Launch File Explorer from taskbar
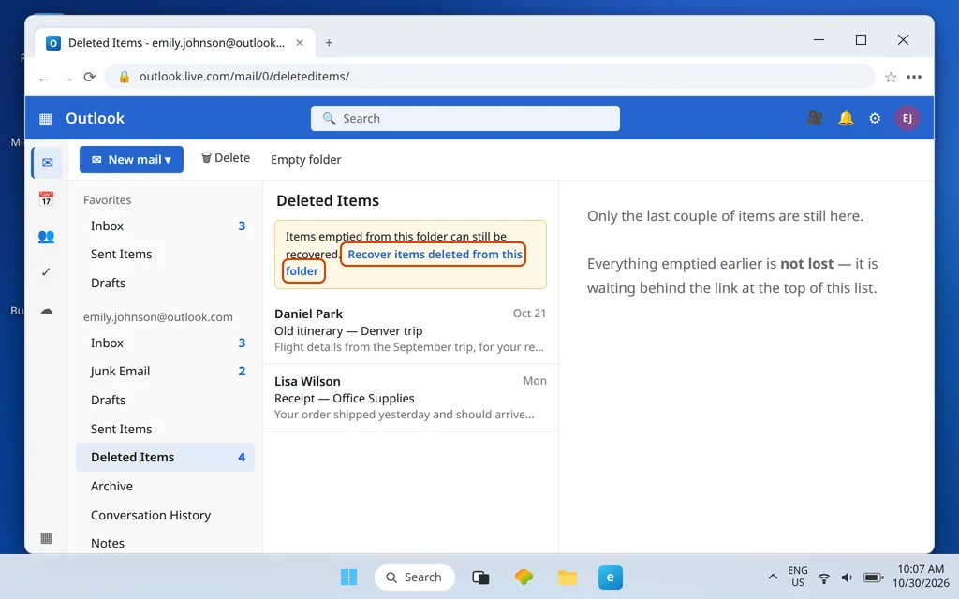Screen dimensions: 959x599 567,577
